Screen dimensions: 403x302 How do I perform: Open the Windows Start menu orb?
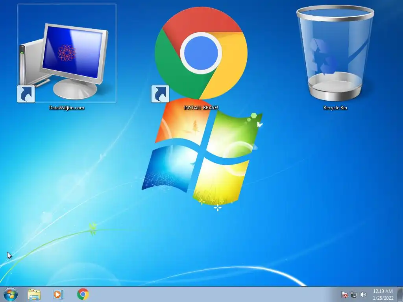[x=11, y=294]
